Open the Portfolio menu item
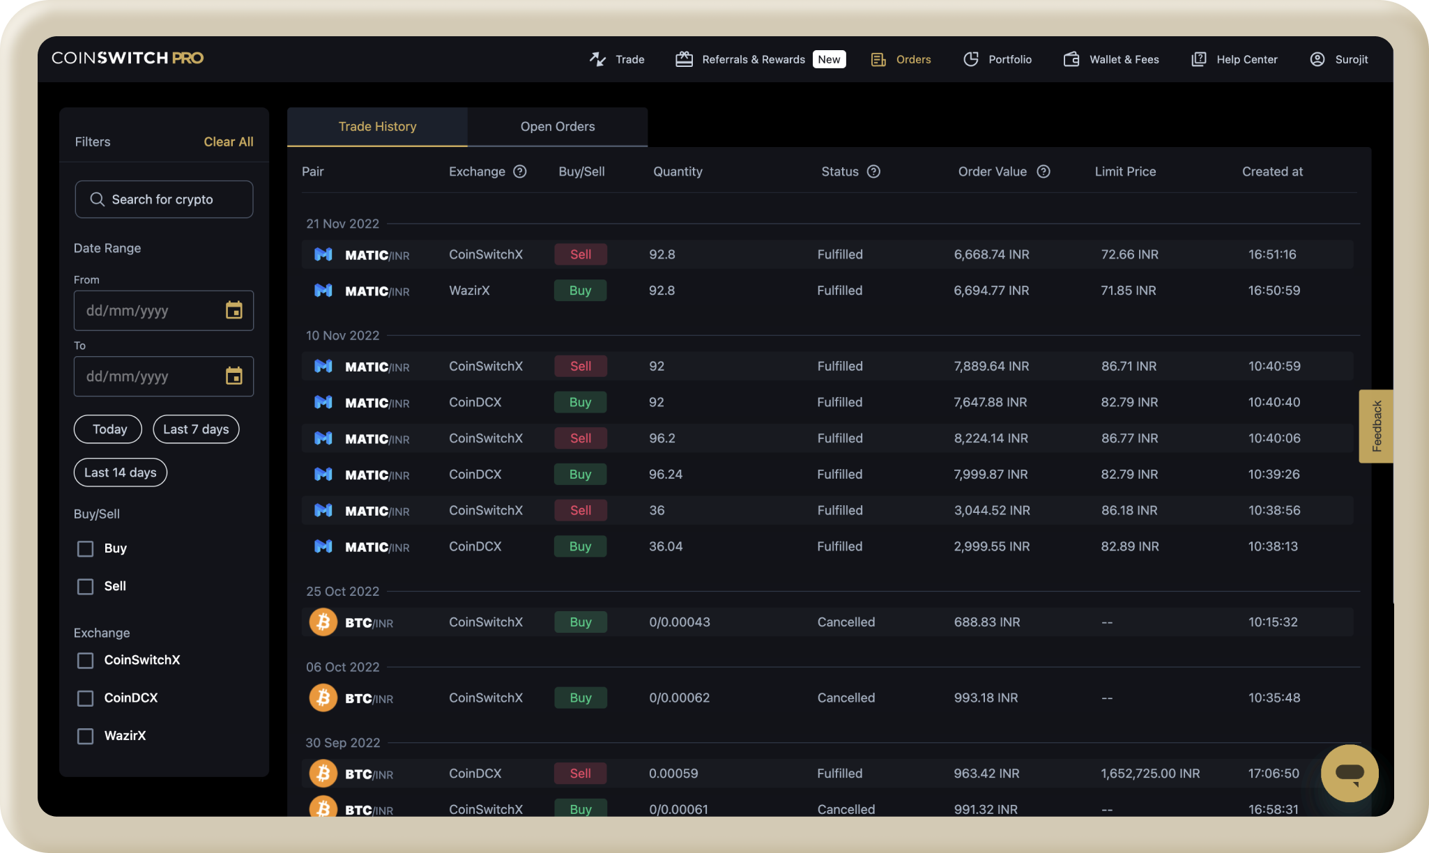The image size is (1429, 853). 1010,59
